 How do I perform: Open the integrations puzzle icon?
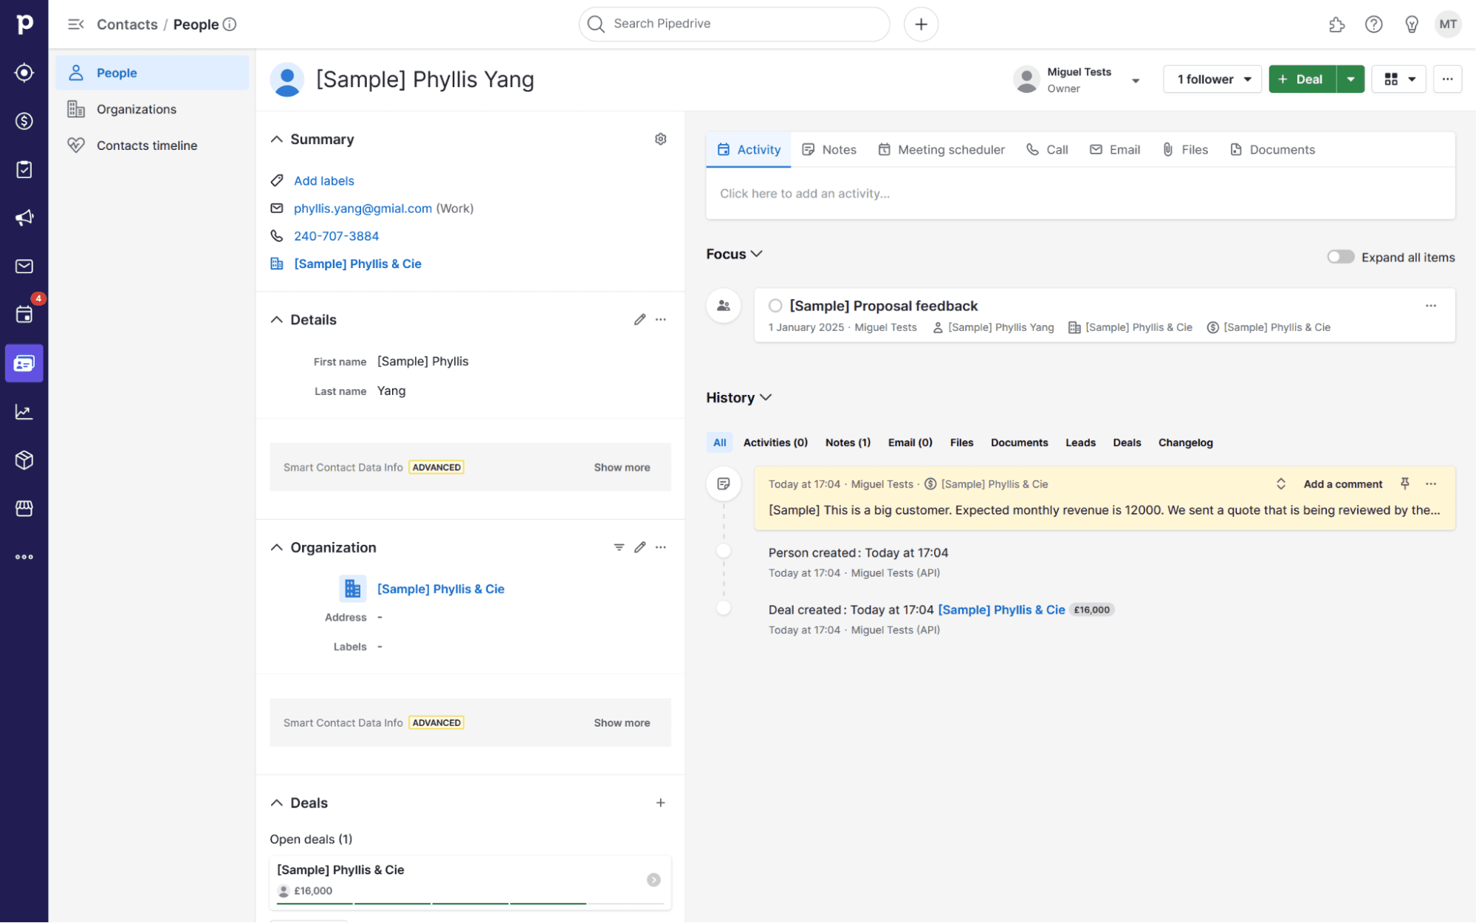tap(1336, 24)
